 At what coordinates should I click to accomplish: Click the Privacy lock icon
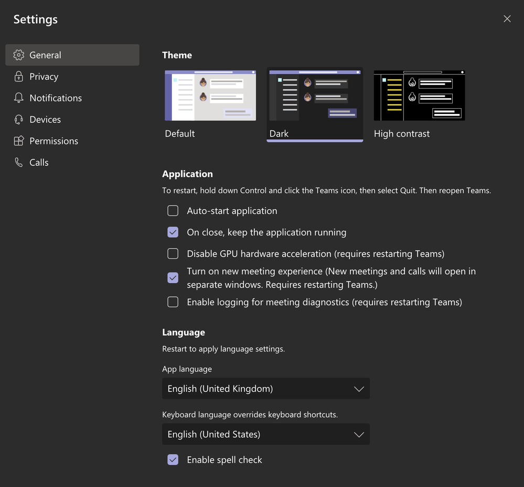(19, 77)
